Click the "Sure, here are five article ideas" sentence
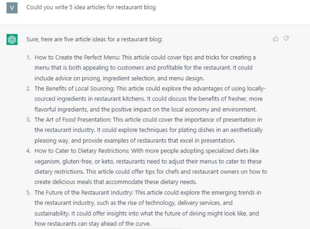 (95, 39)
